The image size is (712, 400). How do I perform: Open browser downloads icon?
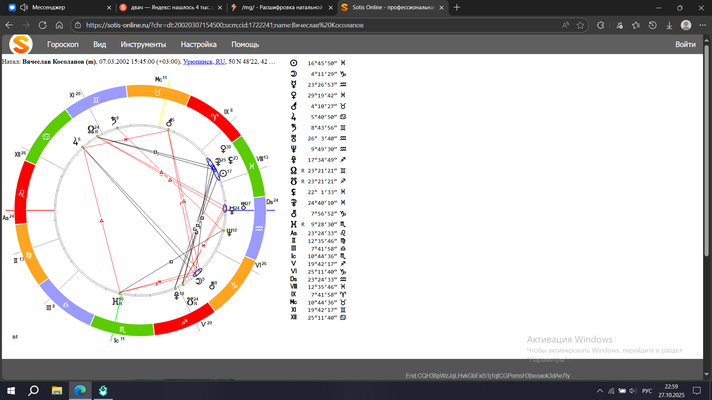tap(669, 25)
